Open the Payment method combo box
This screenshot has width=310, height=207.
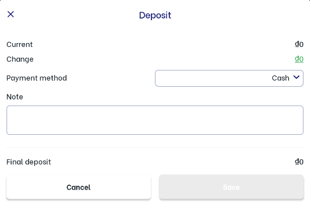[229, 78]
